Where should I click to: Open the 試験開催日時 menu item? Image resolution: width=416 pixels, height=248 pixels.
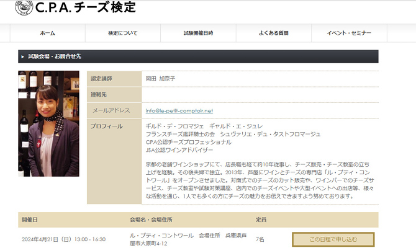pos(198,33)
